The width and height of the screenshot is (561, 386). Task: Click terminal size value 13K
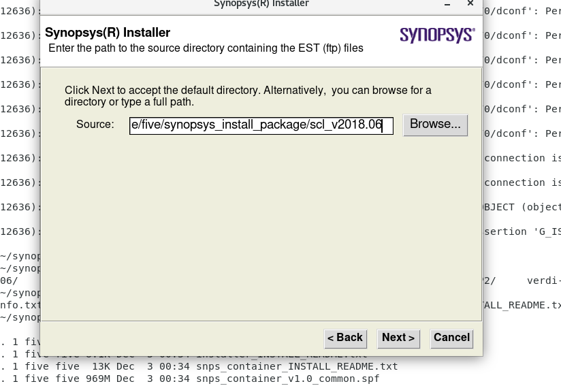click(101, 366)
